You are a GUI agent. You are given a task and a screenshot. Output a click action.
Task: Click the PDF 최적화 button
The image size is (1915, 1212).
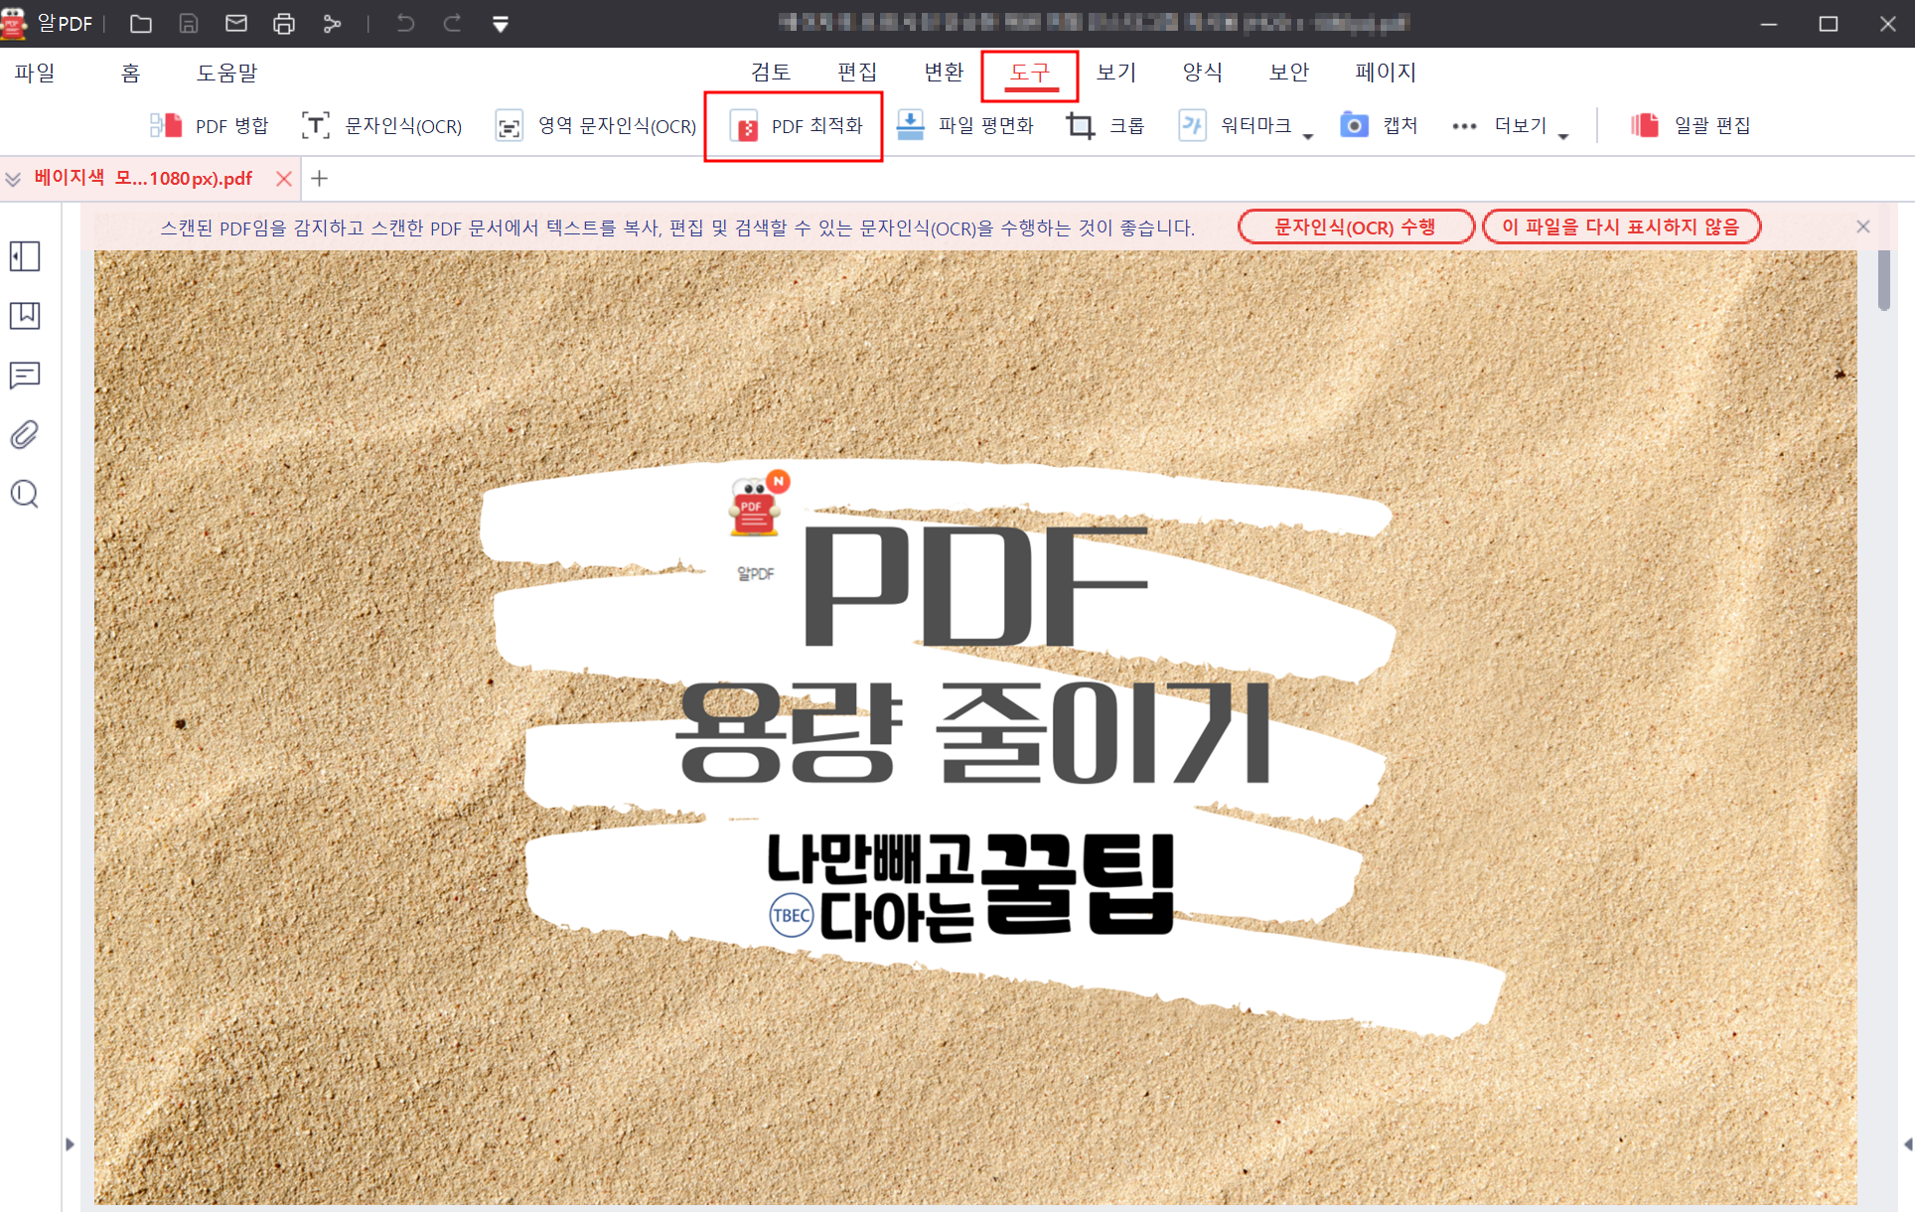point(796,126)
